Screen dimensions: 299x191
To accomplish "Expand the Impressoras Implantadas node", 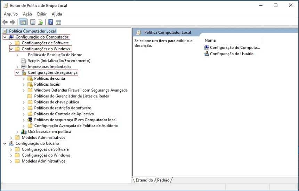I will [x=17, y=67].
